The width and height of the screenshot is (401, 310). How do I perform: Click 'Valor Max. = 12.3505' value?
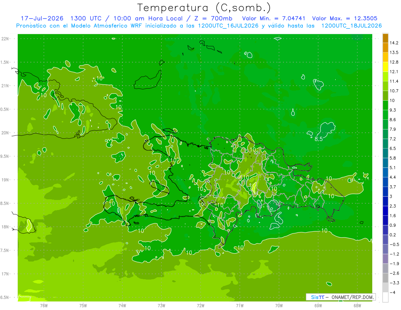[345, 18]
